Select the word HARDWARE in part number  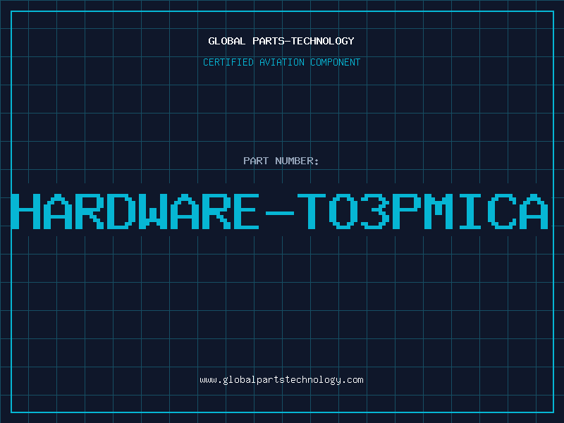(135, 211)
